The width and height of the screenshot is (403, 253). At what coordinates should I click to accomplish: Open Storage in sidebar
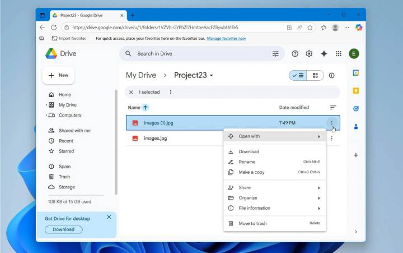tap(67, 187)
